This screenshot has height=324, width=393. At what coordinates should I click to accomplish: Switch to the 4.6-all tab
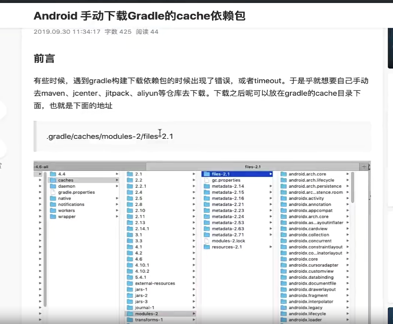[x=89, y=167]
